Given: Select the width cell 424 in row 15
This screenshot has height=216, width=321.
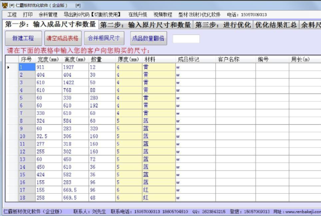Looking at the screenshot, I should pos(49,175).
